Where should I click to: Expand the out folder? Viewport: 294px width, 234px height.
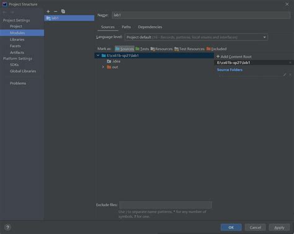pos(103,67)
